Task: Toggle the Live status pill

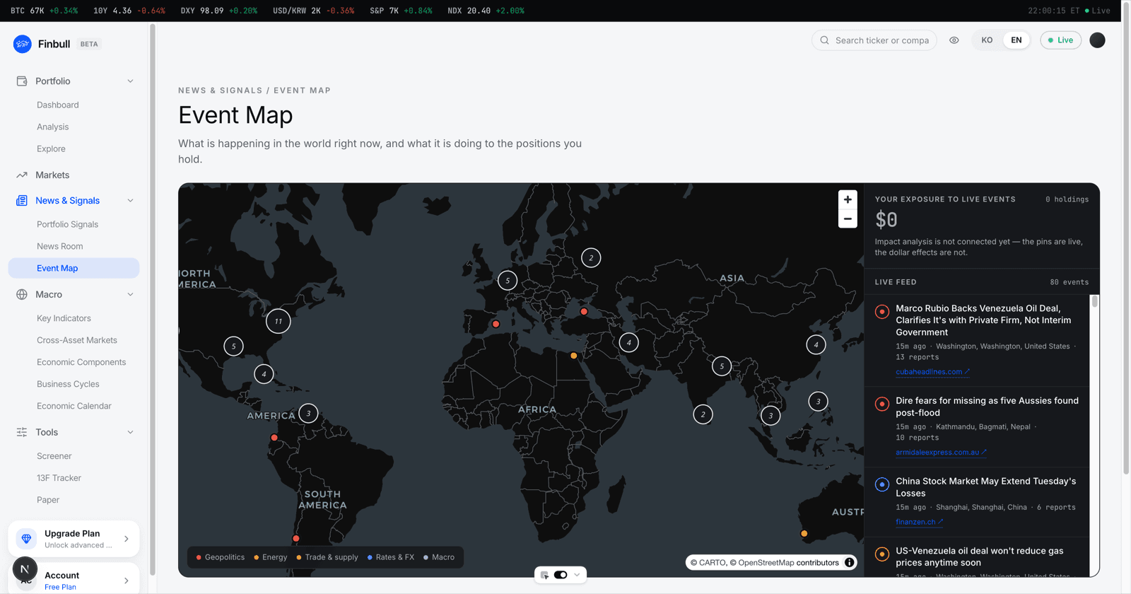Action: [1060, 40]
